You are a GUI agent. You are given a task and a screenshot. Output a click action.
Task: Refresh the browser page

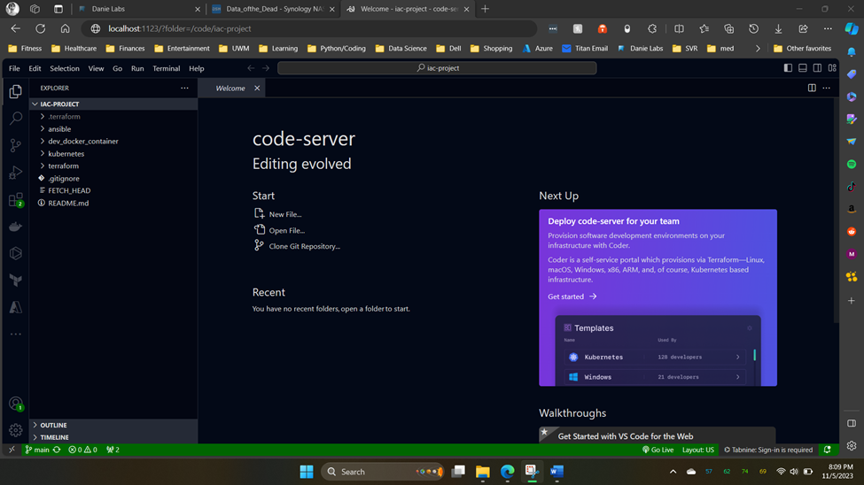pyautogui.click(x=40, y=28)
